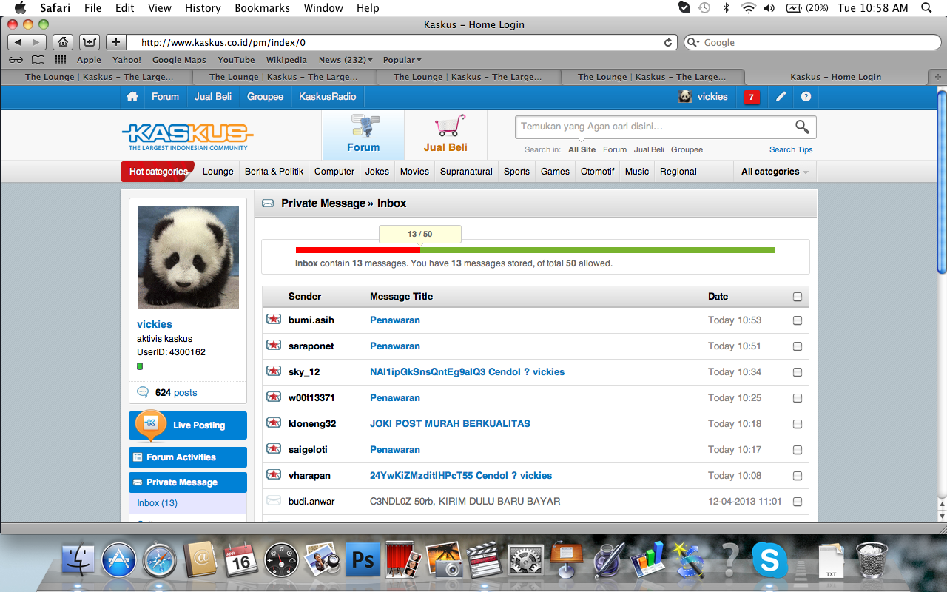Screen dimensions: 947x592
Task: Open Photoshop from the Dock
Action: click(363, 559)
